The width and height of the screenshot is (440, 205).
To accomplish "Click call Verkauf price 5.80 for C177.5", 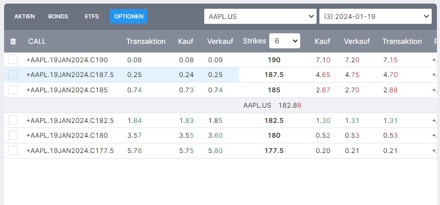I will tap(215, 151).
